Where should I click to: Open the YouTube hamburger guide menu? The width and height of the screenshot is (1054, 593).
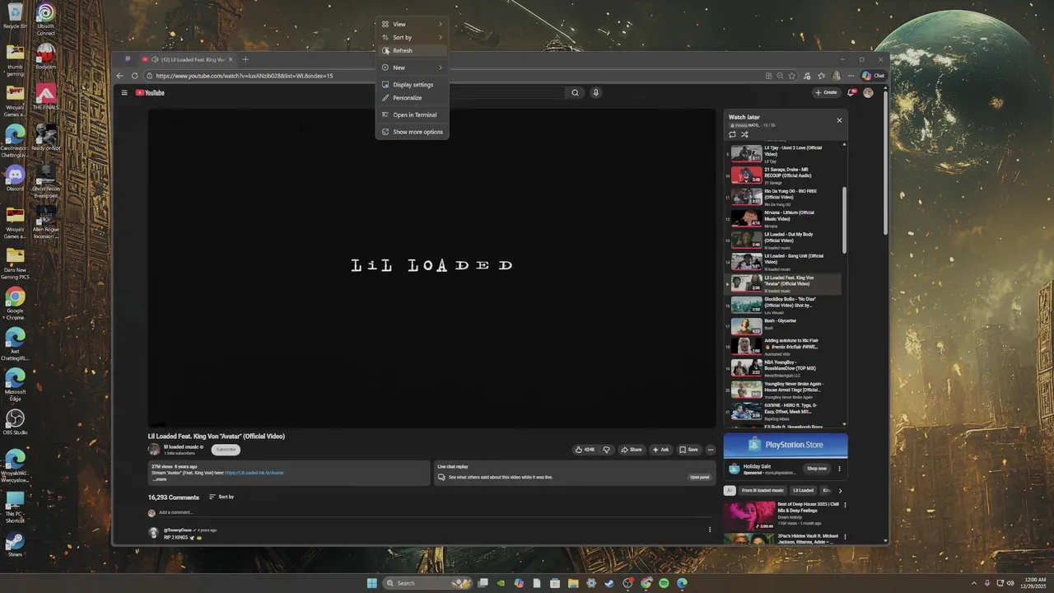click(124, 92)
